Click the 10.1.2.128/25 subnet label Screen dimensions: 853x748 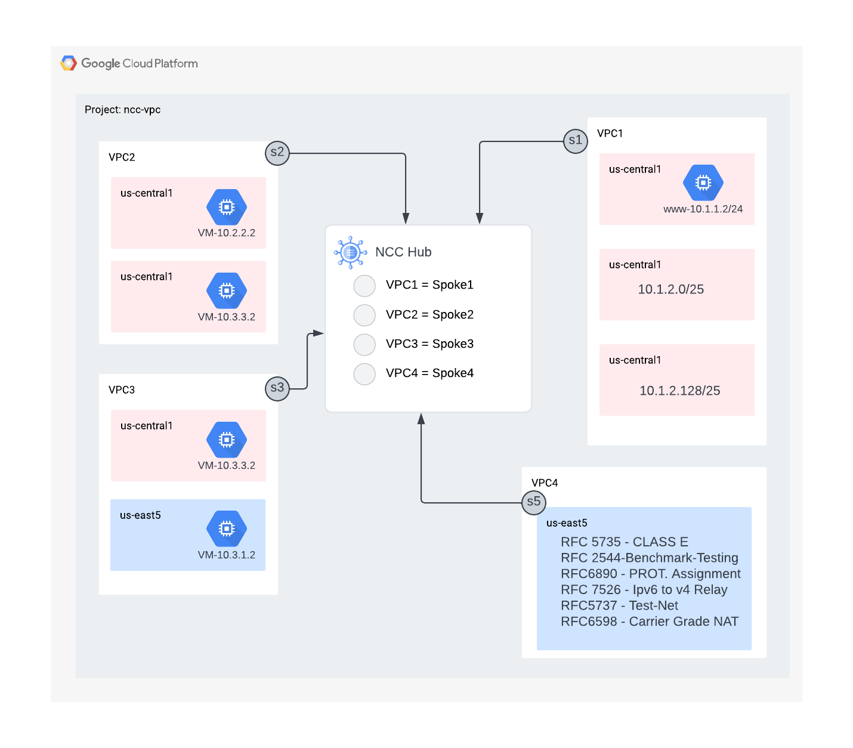pos(679,391)
